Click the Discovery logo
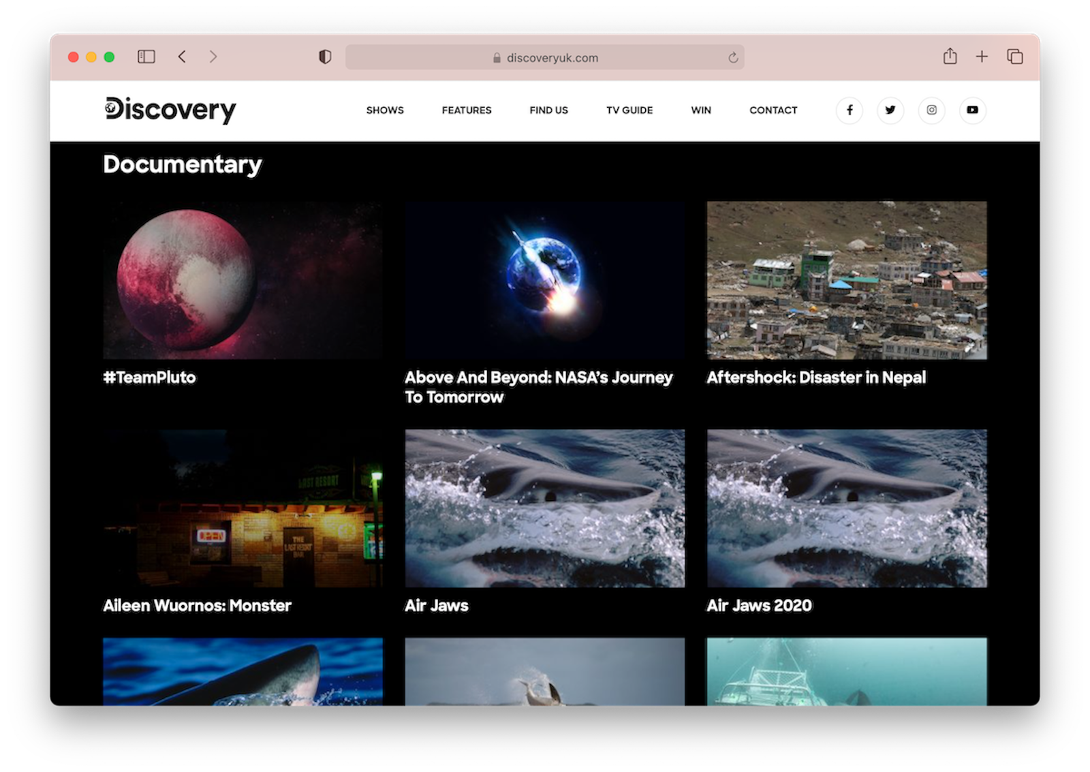Screen dimensions: 1090x772 pos(170,110)
